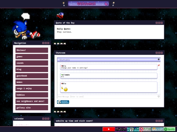Click the Support Wikipedia badge

63,102
